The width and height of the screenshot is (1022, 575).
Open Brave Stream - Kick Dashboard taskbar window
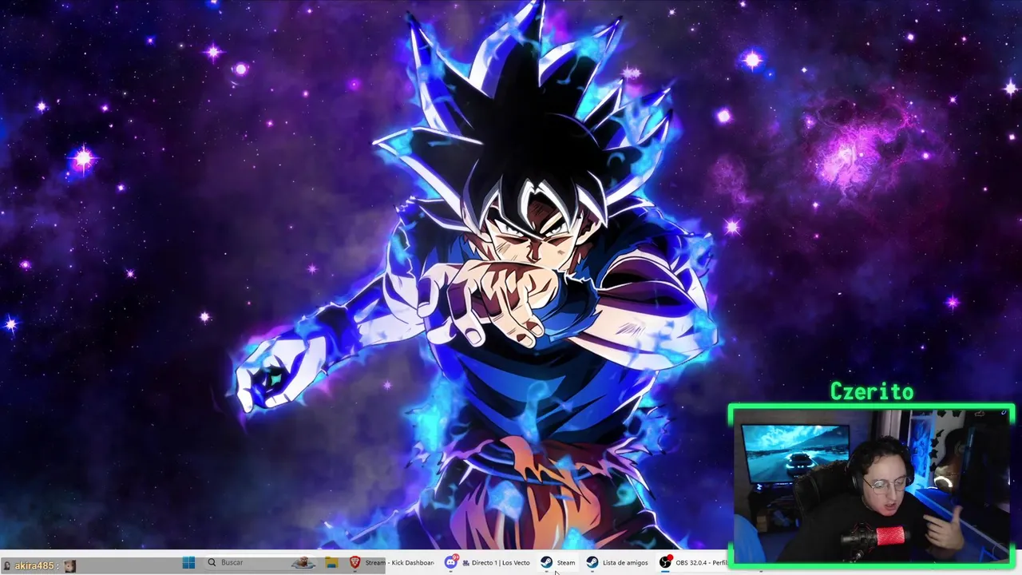pos(392,563)
